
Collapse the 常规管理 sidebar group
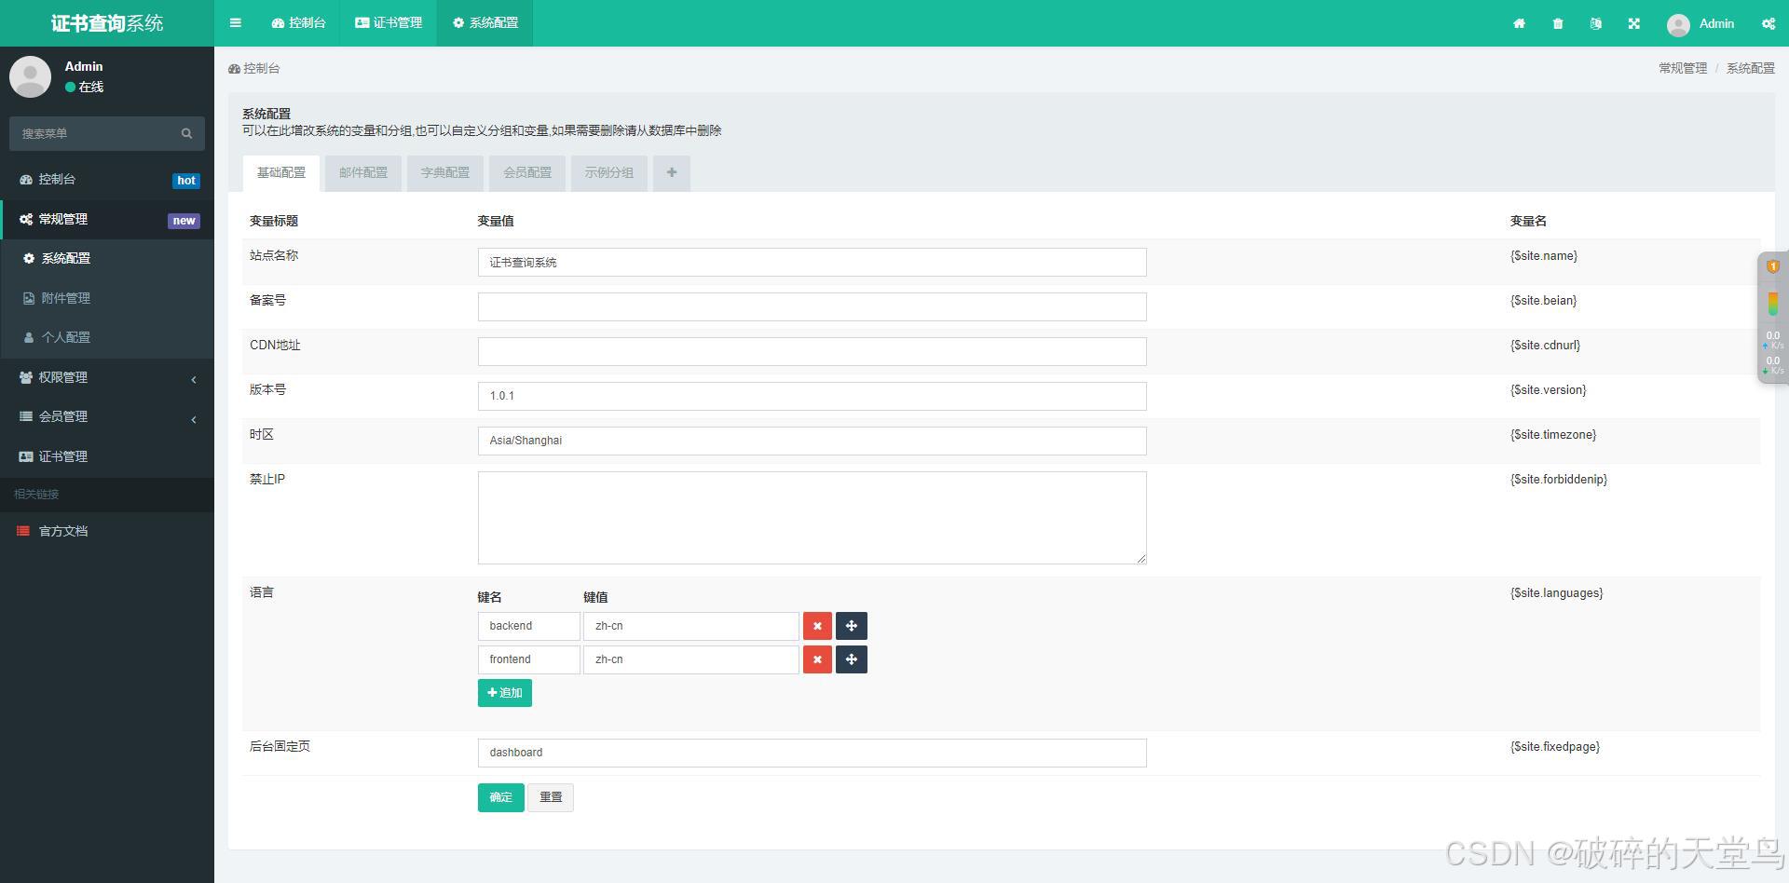[x=107, y=220]
